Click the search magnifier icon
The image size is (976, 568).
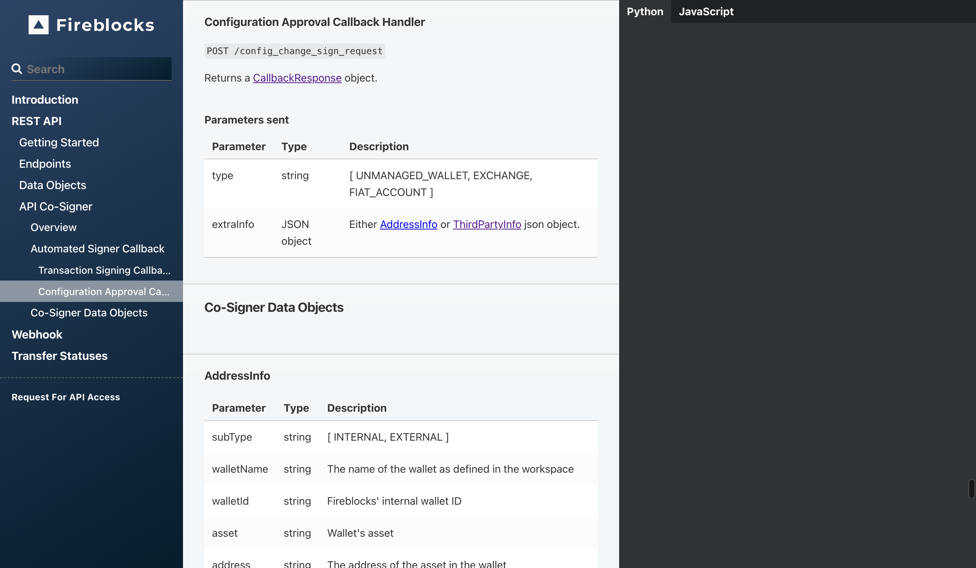pos(17,68)
